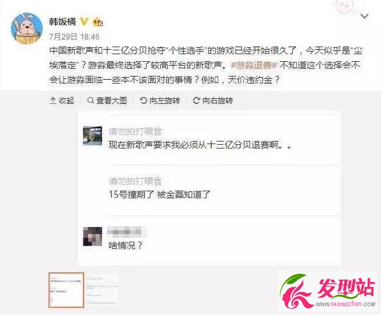Rotate image with 向左旋转
The width and height of the screenshot is (381, 315).
[x=160, y=100]
